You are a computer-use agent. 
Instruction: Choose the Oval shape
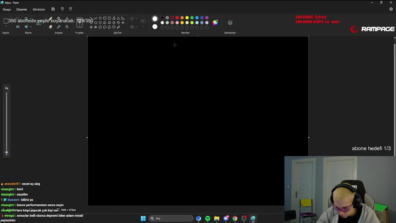click(x=100, y=18)
